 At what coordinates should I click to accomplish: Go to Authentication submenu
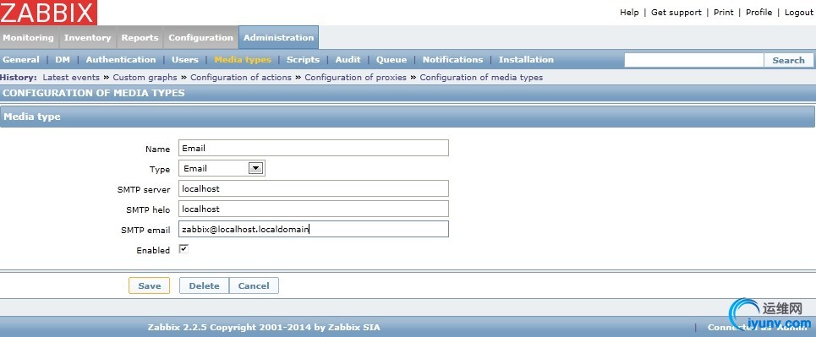coord(121,60)
